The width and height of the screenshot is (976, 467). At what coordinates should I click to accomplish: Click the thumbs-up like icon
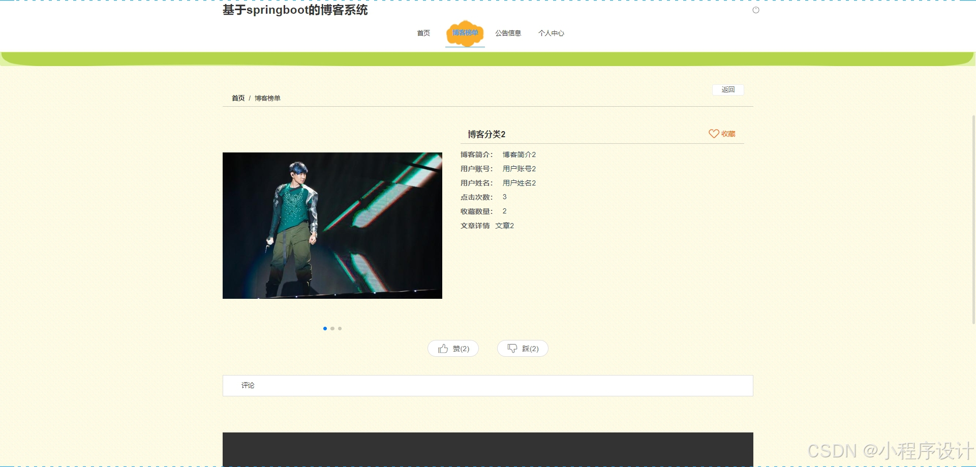443,349
